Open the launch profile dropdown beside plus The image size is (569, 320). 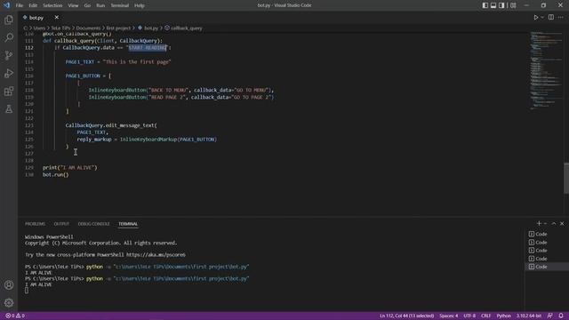tap(545, 223)
